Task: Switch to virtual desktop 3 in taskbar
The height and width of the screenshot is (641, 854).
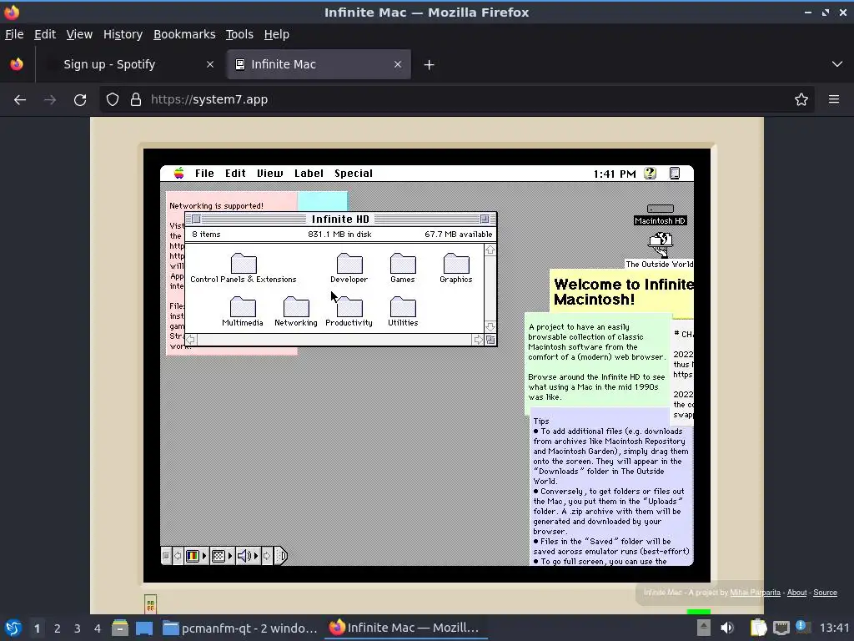Action: 78,628
